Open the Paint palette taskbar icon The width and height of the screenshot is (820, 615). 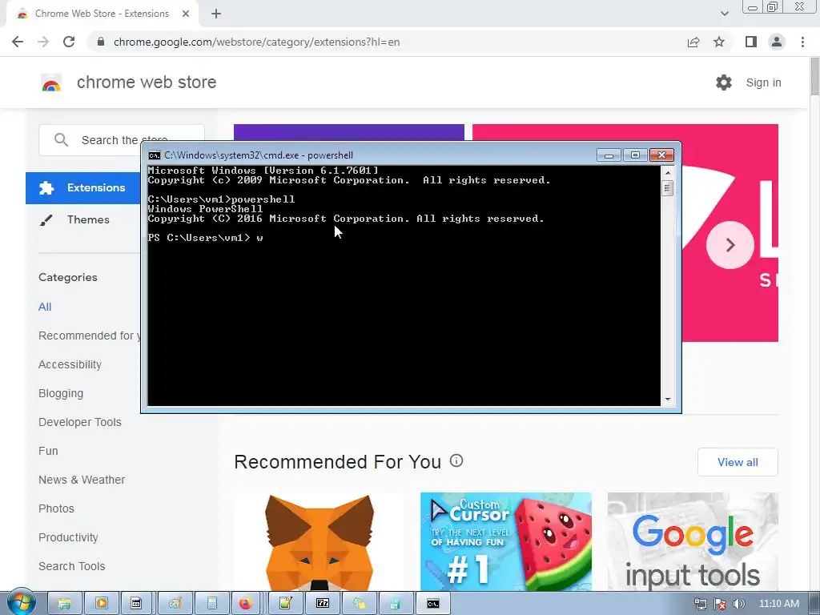[x=175, y=604]
